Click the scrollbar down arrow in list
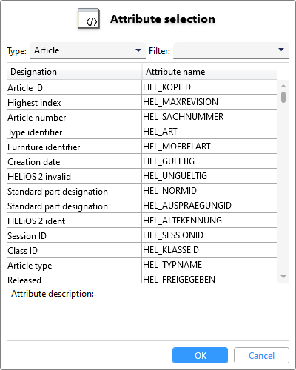Viewport: 296px width, 370px height. [283, 277]
